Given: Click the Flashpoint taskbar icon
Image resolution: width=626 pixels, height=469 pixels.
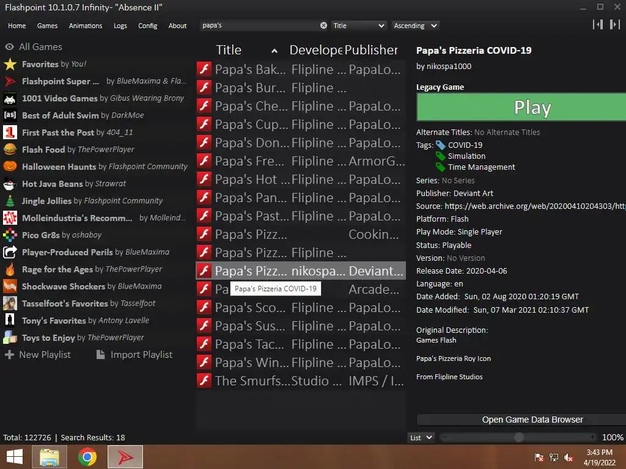Looking at the screenshot, I should tap(125, 457).
